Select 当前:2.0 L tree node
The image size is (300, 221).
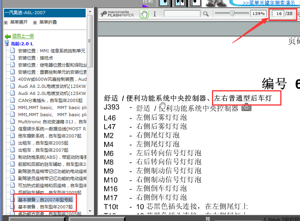coord(22,44)
